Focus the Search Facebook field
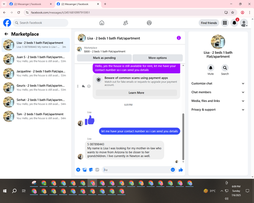The height and width of the screenshot is (203, 254). (x=41, y=23)
